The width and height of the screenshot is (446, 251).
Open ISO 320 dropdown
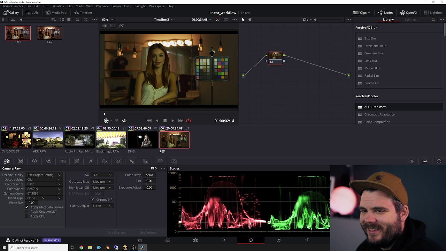(x=102, y=175)
